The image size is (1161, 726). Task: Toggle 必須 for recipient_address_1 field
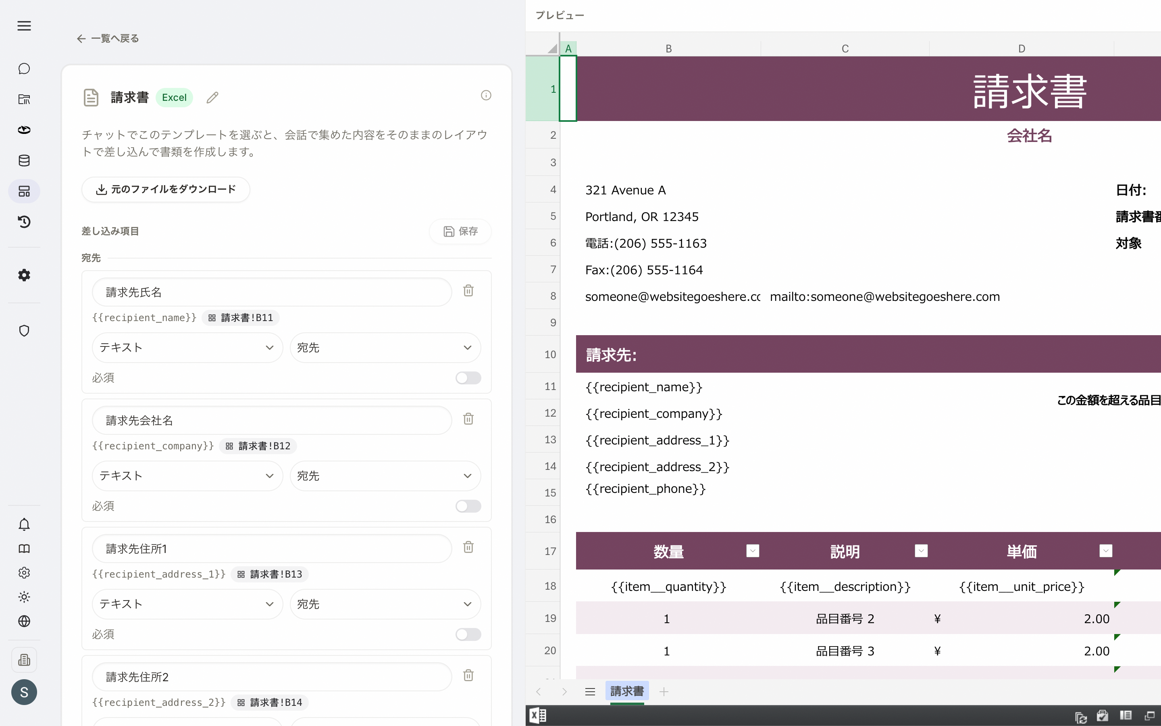(x=468, y=634)
